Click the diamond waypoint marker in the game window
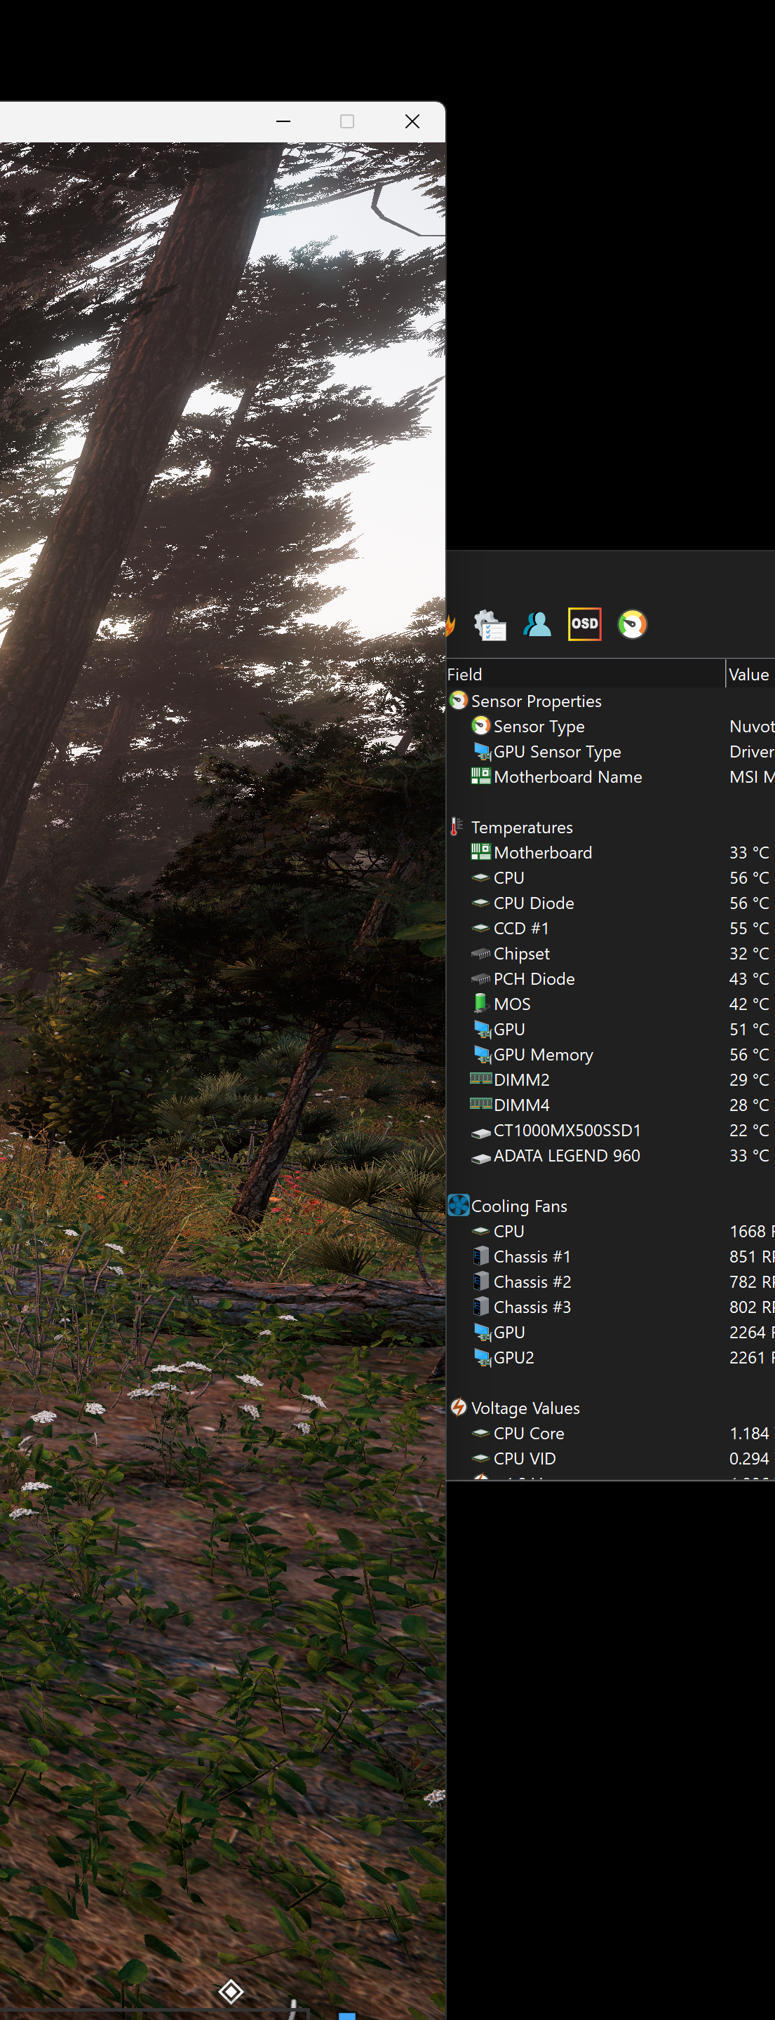The image size is (775, 2020). tap(231, 1991)
